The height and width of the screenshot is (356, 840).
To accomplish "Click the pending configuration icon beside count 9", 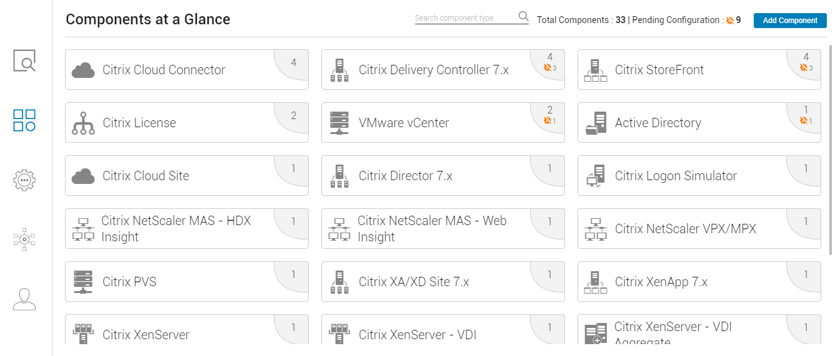I will tap(729, 21).
